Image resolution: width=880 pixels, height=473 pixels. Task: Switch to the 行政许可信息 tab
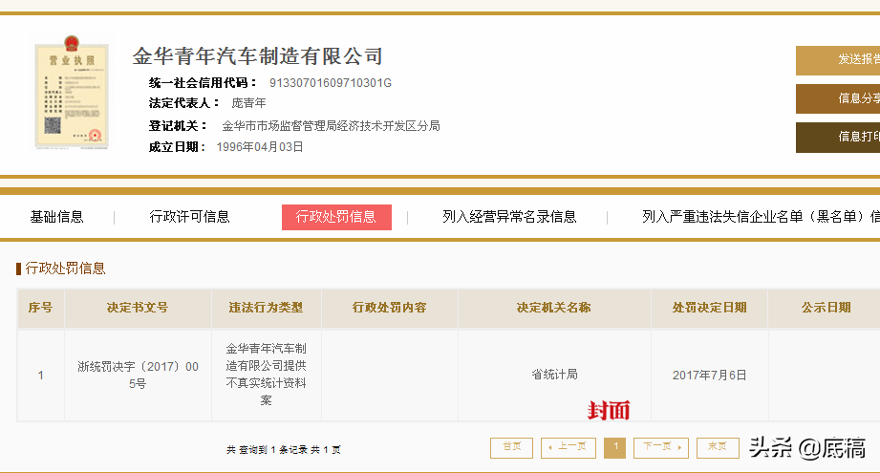(190, 217)
